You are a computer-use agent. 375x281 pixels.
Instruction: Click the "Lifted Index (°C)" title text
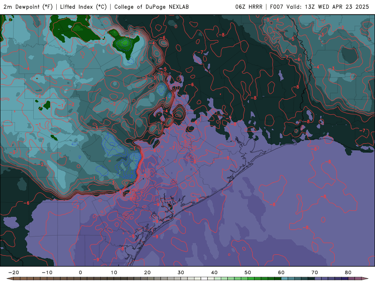[83, 7]
